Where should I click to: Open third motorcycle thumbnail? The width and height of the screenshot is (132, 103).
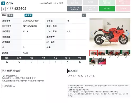pos(110,53)
